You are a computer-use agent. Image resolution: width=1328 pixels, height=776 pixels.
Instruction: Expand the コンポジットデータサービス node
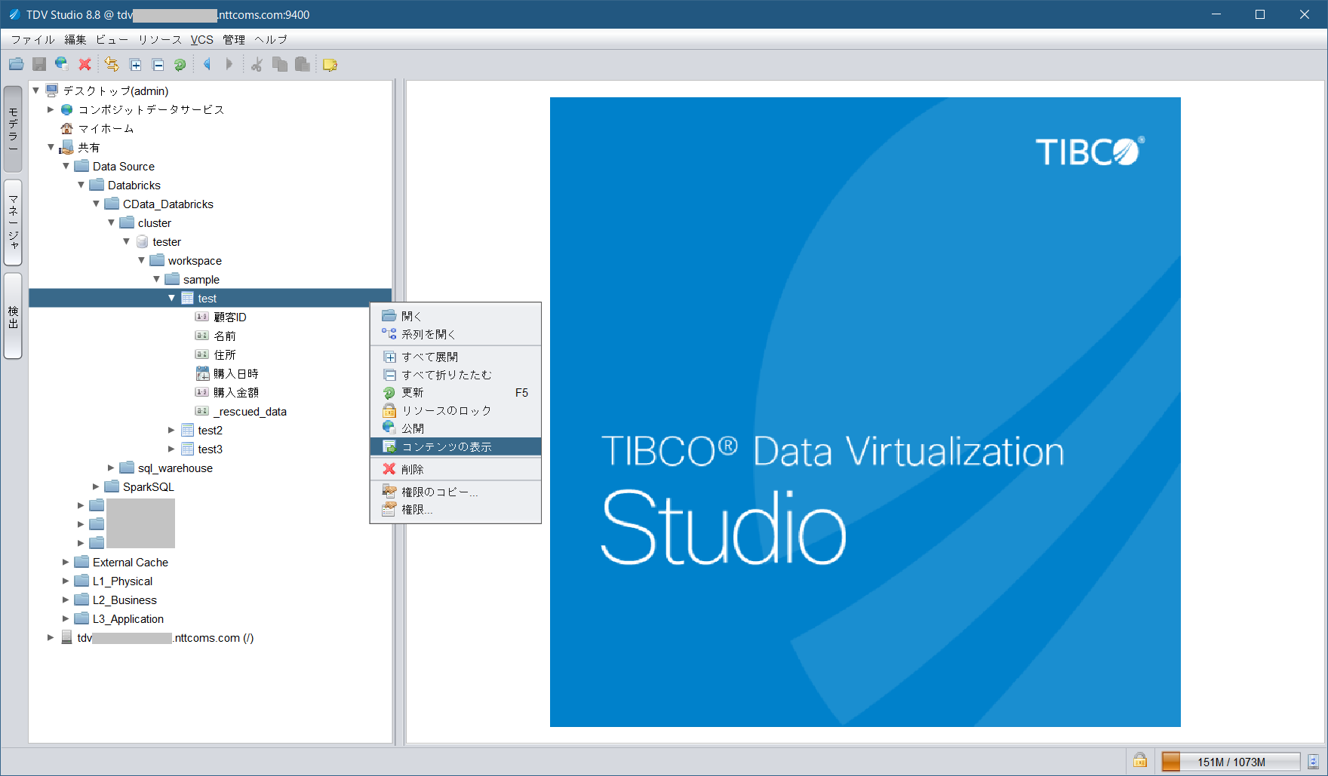51,109
